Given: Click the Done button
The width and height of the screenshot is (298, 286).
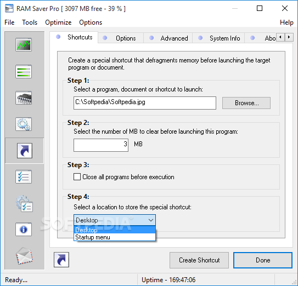Looking at the screenshot, I should click(x=263, y=260).
